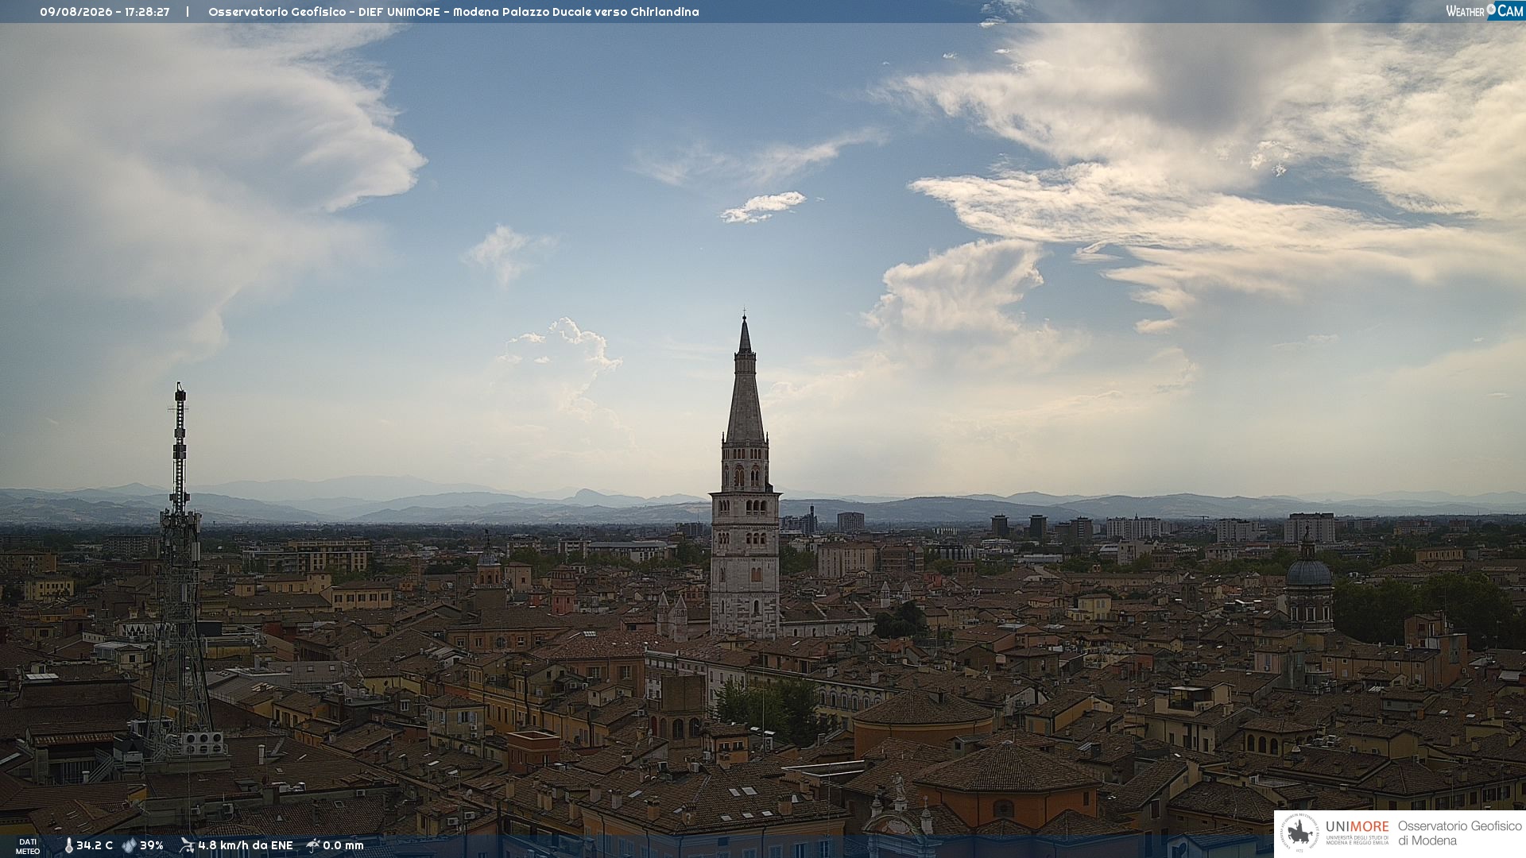Click the UNIMORE wordmark text

point(1358,827)
